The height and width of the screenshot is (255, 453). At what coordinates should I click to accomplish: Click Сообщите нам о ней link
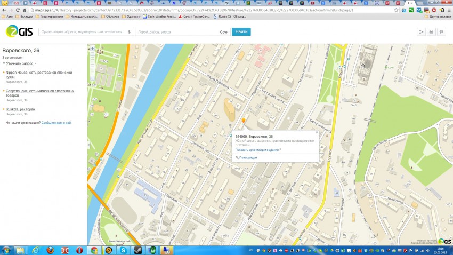coord(56,123)
